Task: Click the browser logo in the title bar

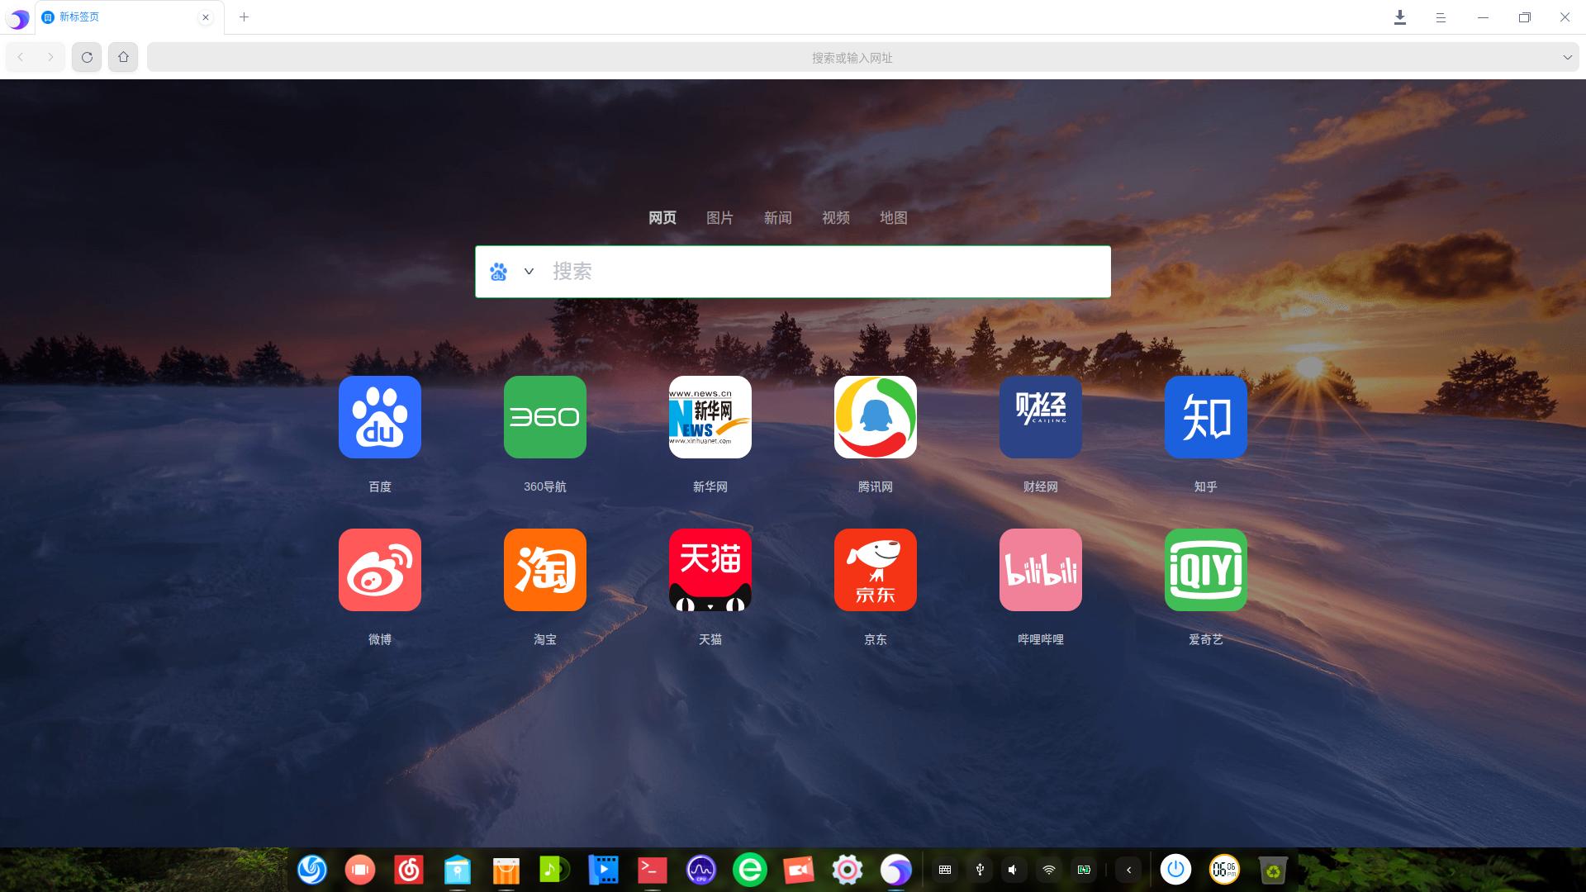Action: (x=17, y=17)
